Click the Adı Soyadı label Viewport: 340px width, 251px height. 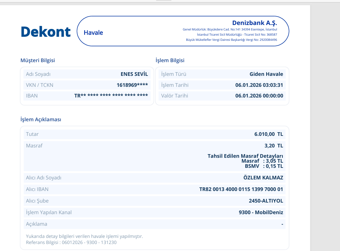pyautogui.click(x=38, y=74)
